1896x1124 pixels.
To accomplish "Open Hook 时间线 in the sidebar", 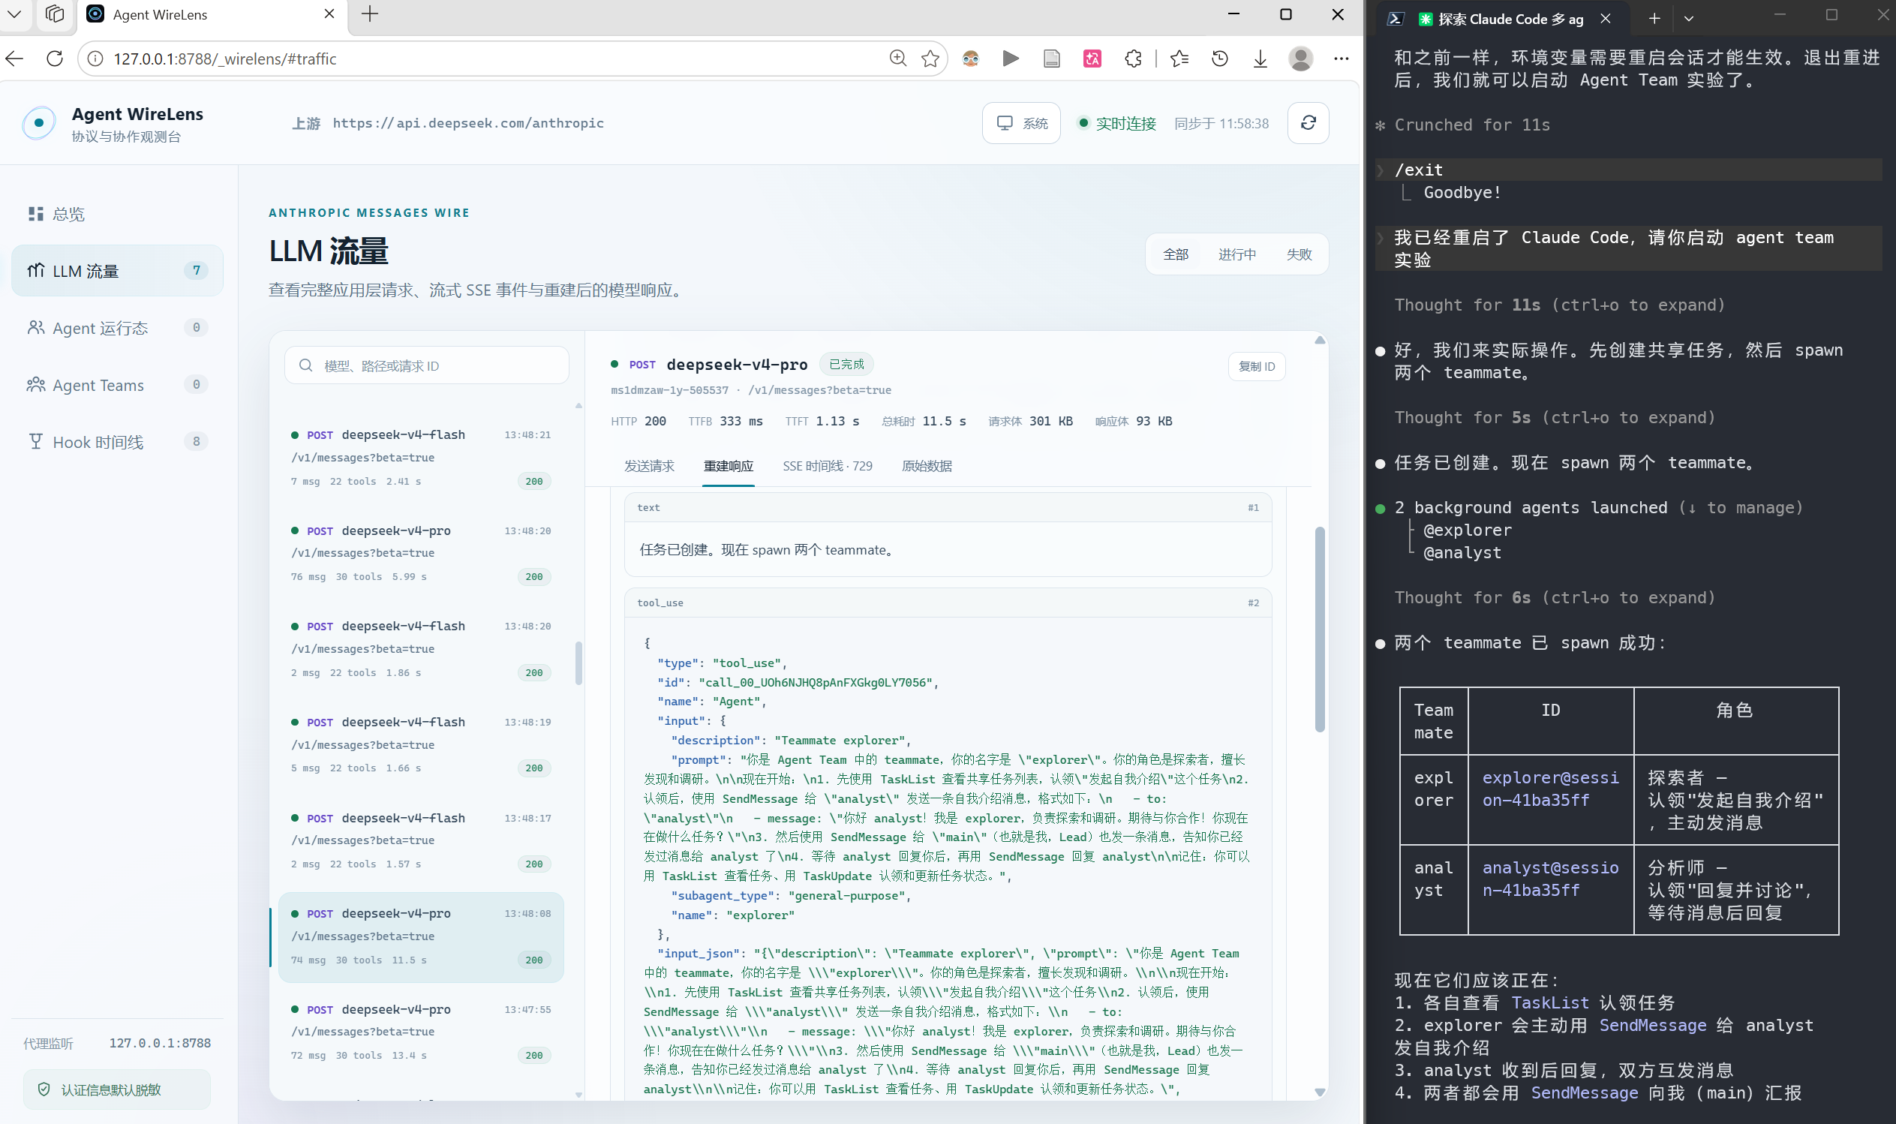I will pyautogui.click(x=117, y=441).
